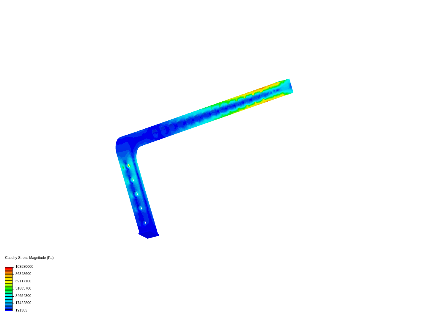Click the red top band of the color legend
This screenshot has width=428, height=321.
click(9, 268)
